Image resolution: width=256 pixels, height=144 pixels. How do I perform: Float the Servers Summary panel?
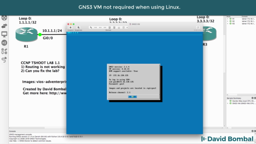pos(252,98)
